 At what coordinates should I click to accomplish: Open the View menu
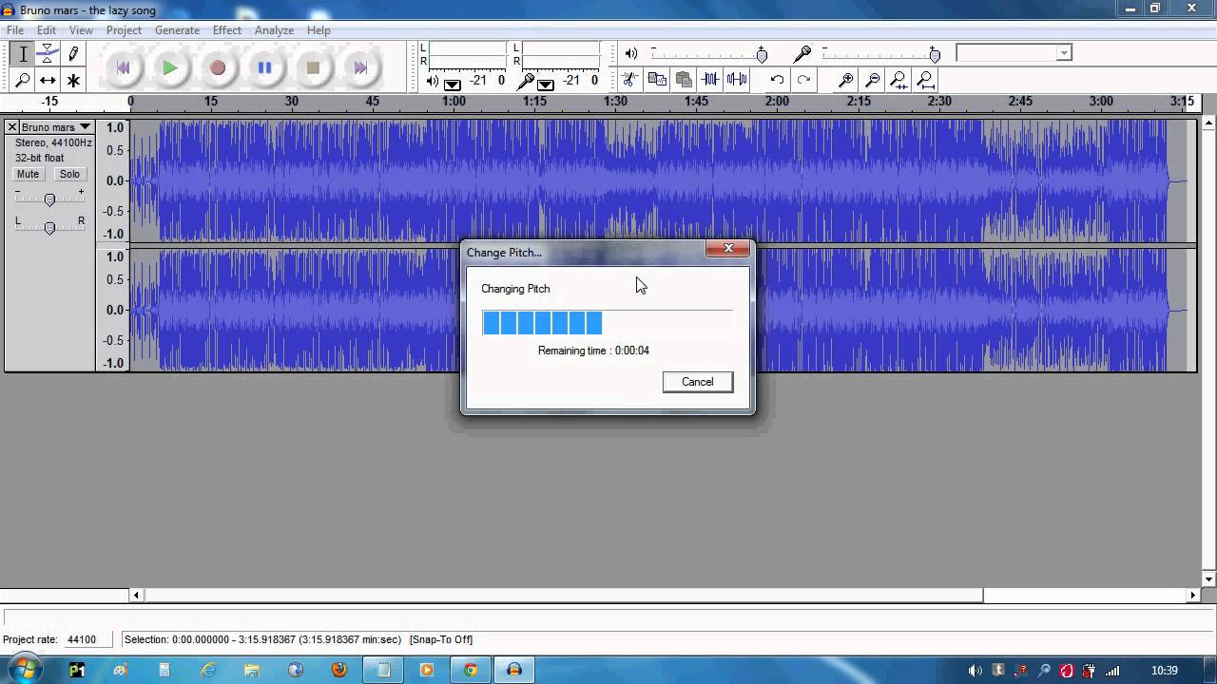click(x=81, y=30)
